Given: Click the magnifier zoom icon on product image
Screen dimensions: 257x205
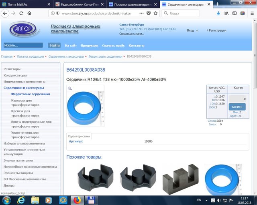Looking at the screenshot, I should (x=70, y=88).
